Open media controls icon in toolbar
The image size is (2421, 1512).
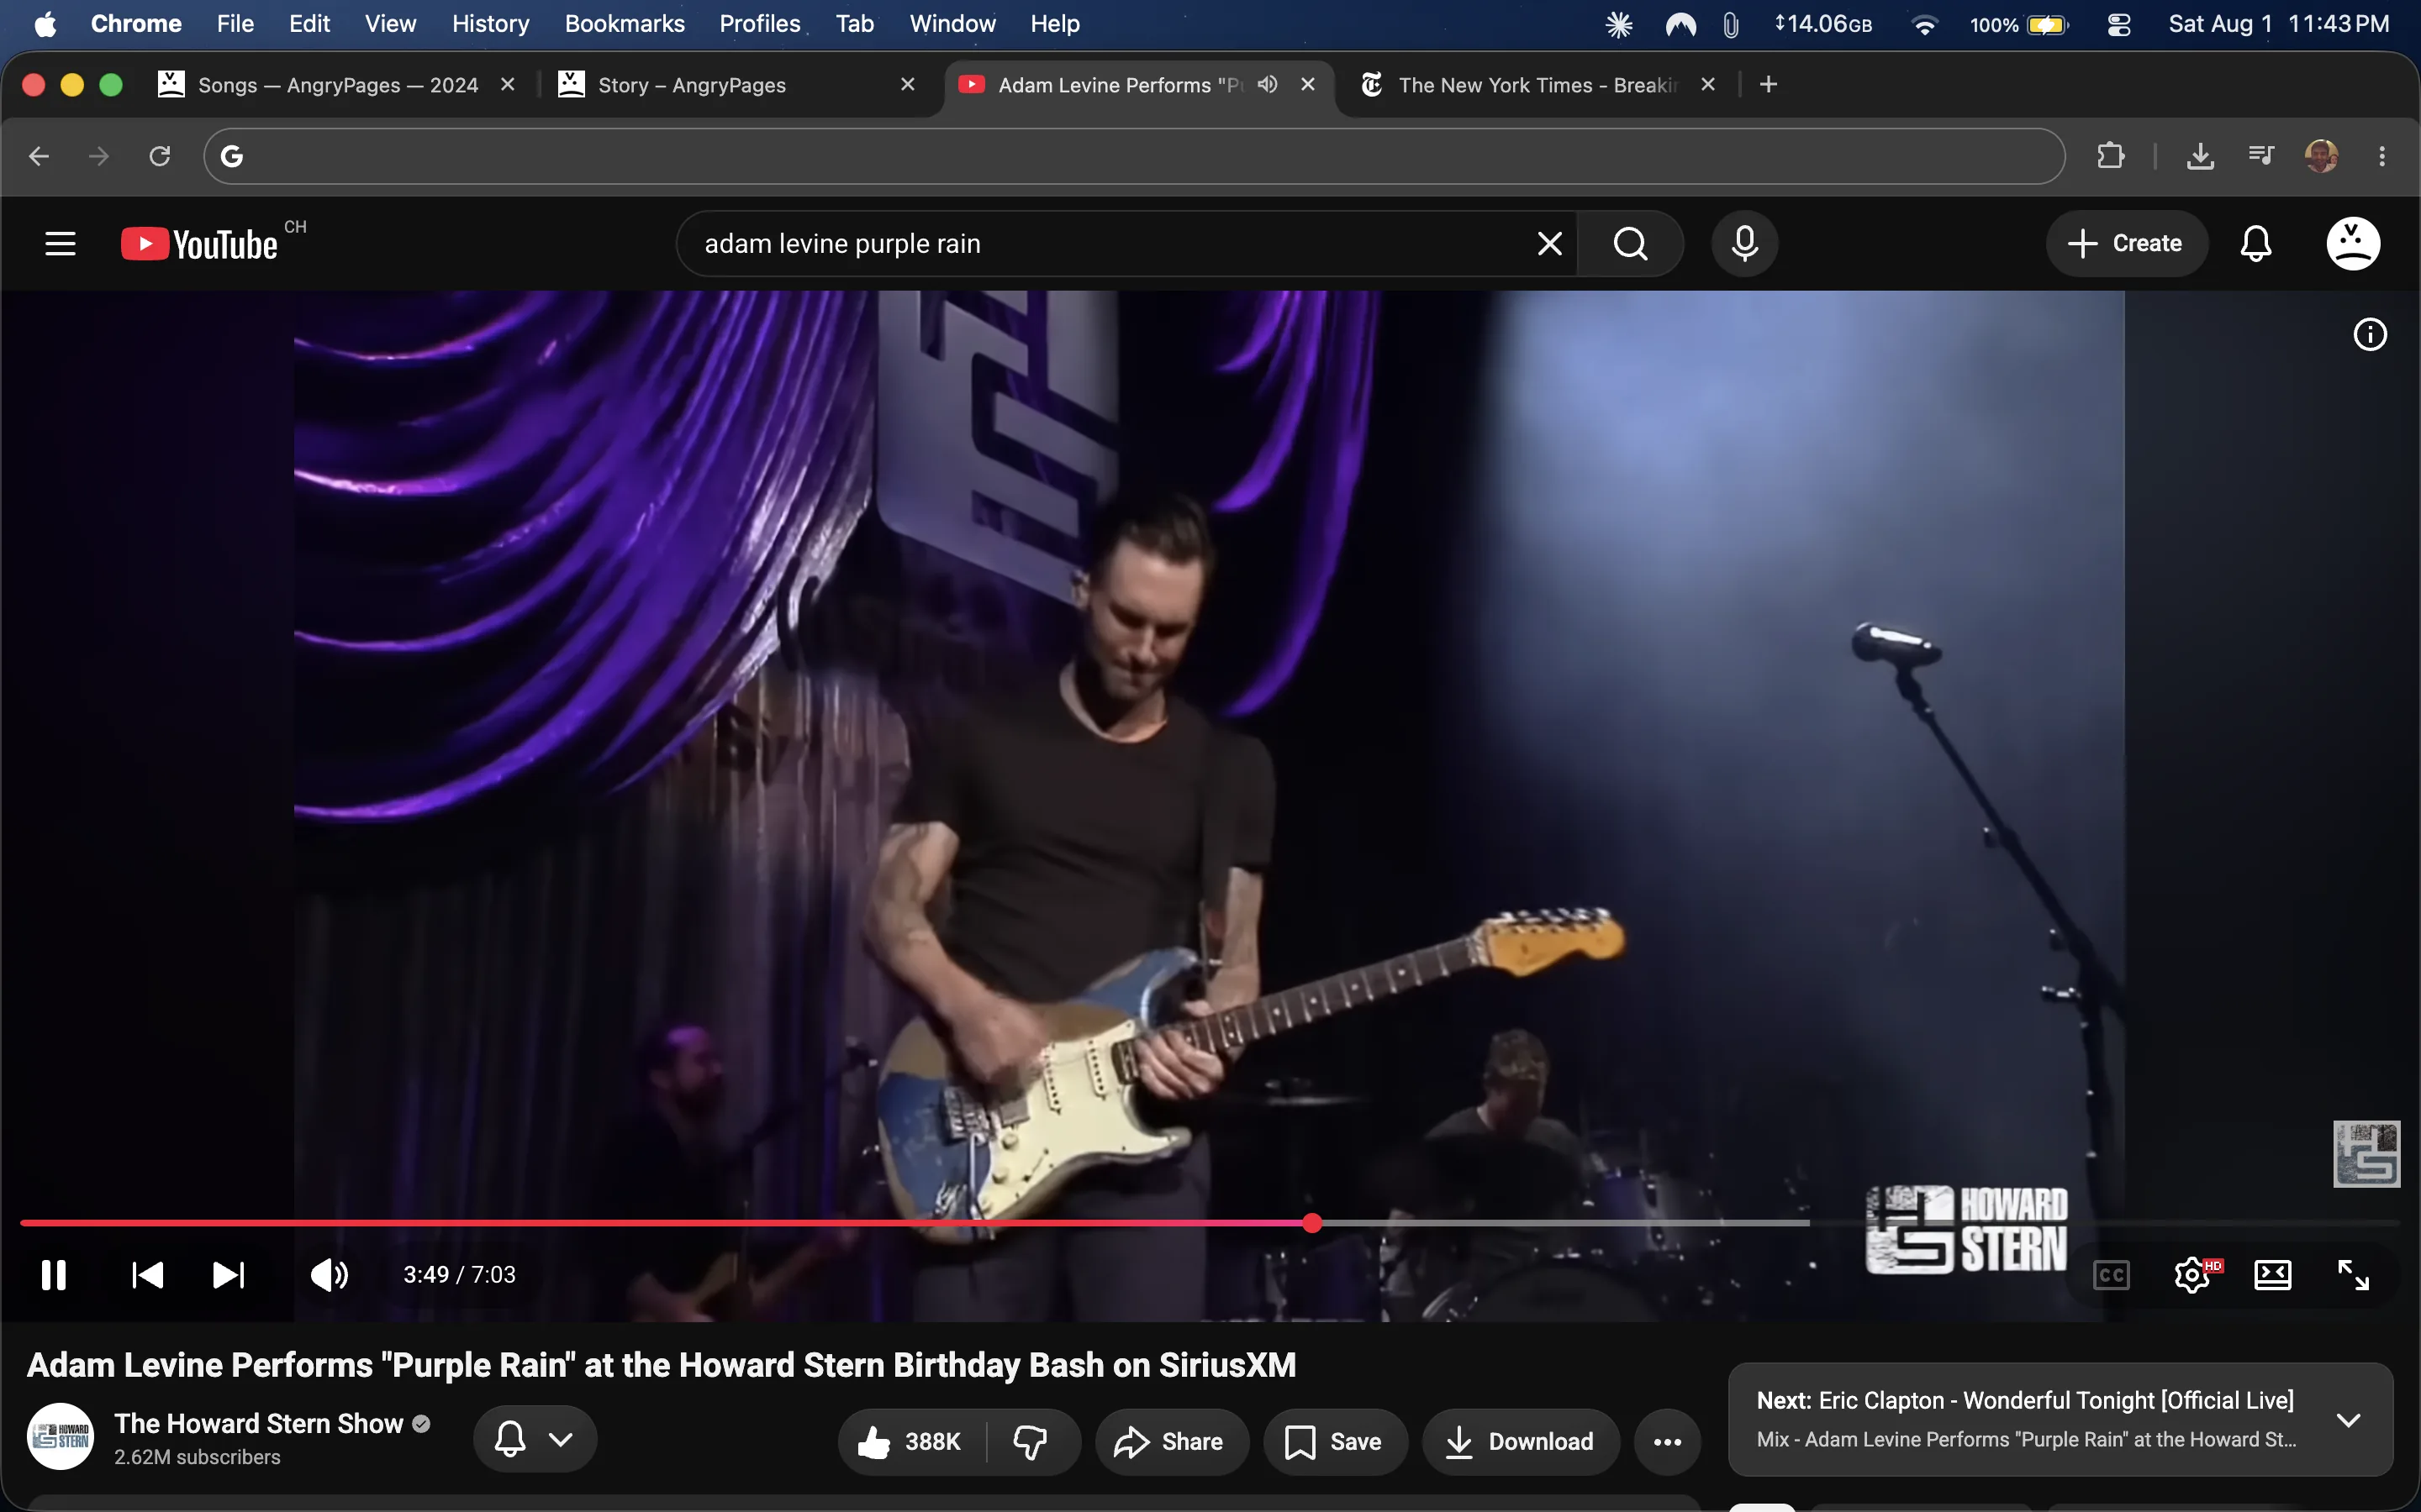pyautogui.click(x=2261, y=155)
